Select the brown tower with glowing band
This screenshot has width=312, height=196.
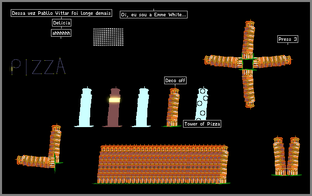(114, 107)
